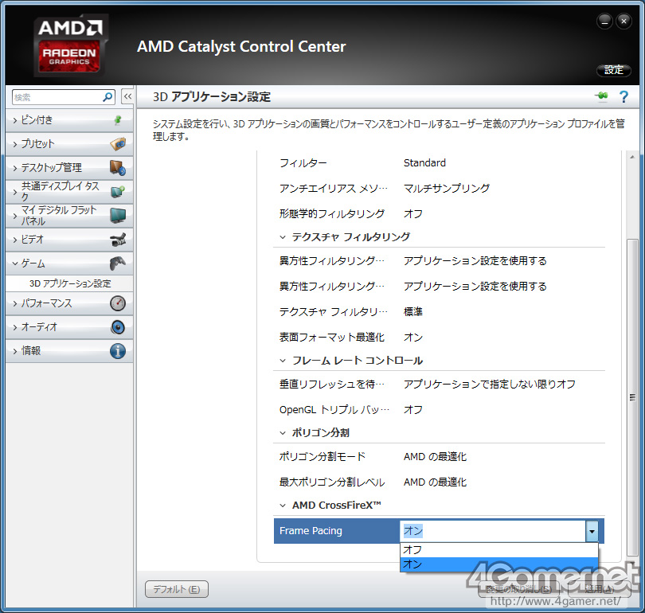Click OpenGL トリプル バッファ オフ value
This screenshot has width=645, height=613.
(x=413, y=409)
